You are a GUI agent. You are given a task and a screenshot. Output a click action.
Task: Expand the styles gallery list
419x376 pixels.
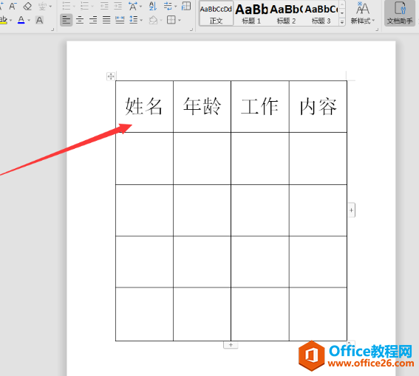[x=342, y=22]
